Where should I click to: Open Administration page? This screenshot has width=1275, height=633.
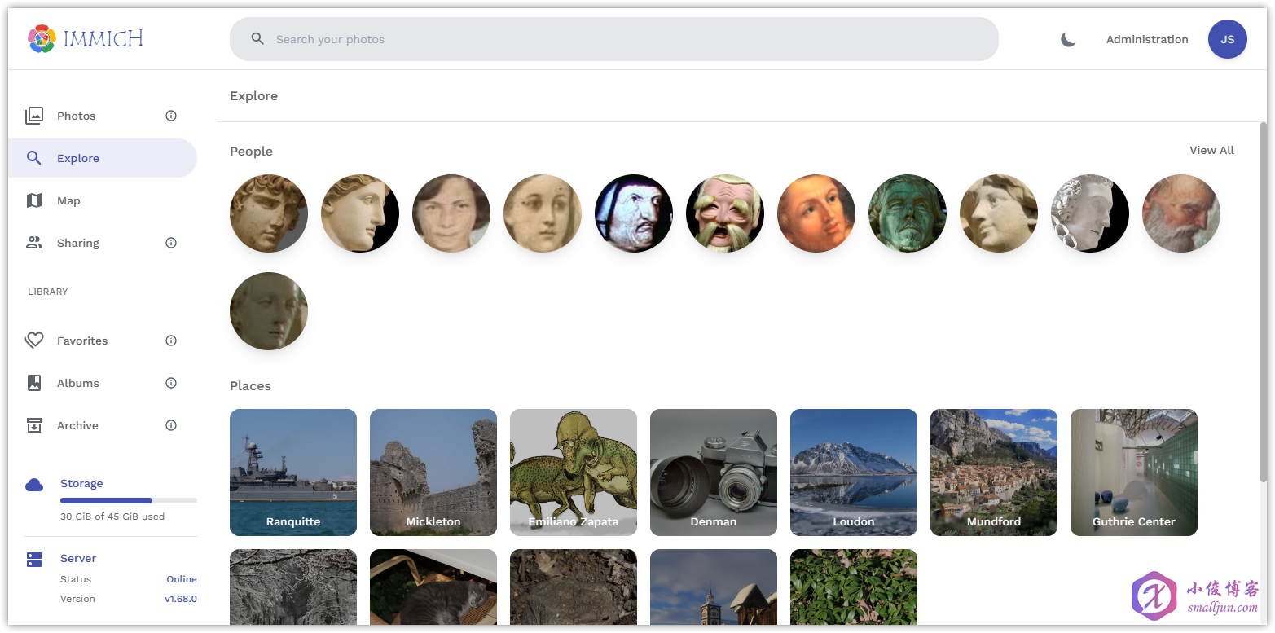click(1147, 39)
